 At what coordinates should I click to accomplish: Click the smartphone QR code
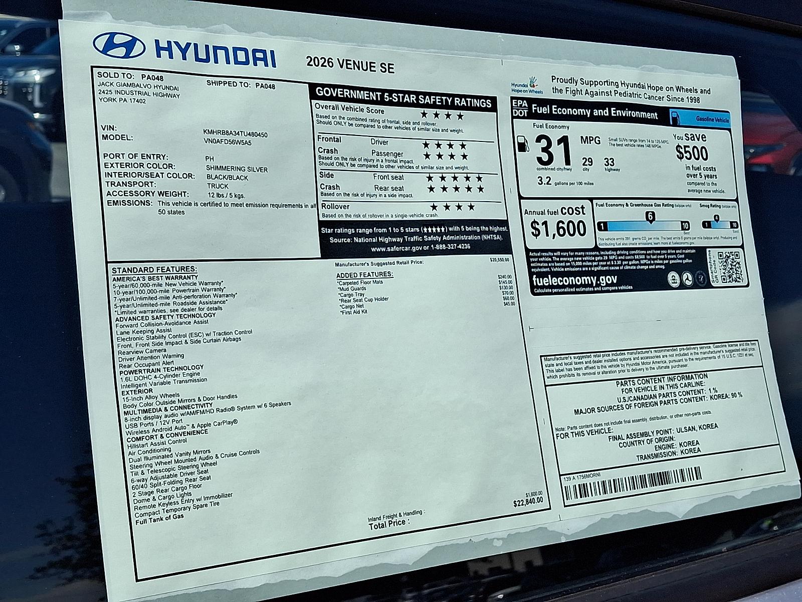730,266
